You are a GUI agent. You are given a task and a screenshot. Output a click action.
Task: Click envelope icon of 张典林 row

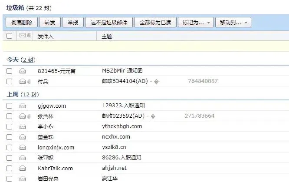(x=23, y=116)
